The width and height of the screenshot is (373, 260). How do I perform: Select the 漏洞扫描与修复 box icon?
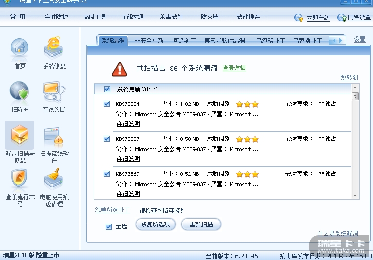[x=19, y=135]
